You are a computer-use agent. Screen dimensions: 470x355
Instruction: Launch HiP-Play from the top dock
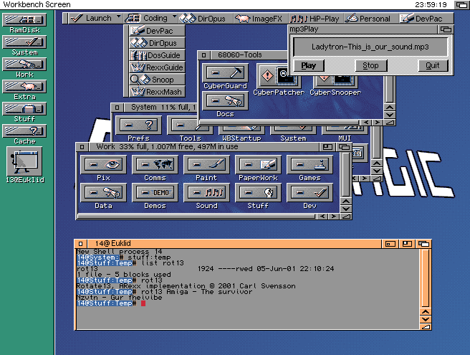point(316,19)
